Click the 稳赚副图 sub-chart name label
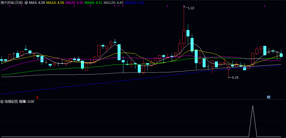 click(x=11, y=101)
